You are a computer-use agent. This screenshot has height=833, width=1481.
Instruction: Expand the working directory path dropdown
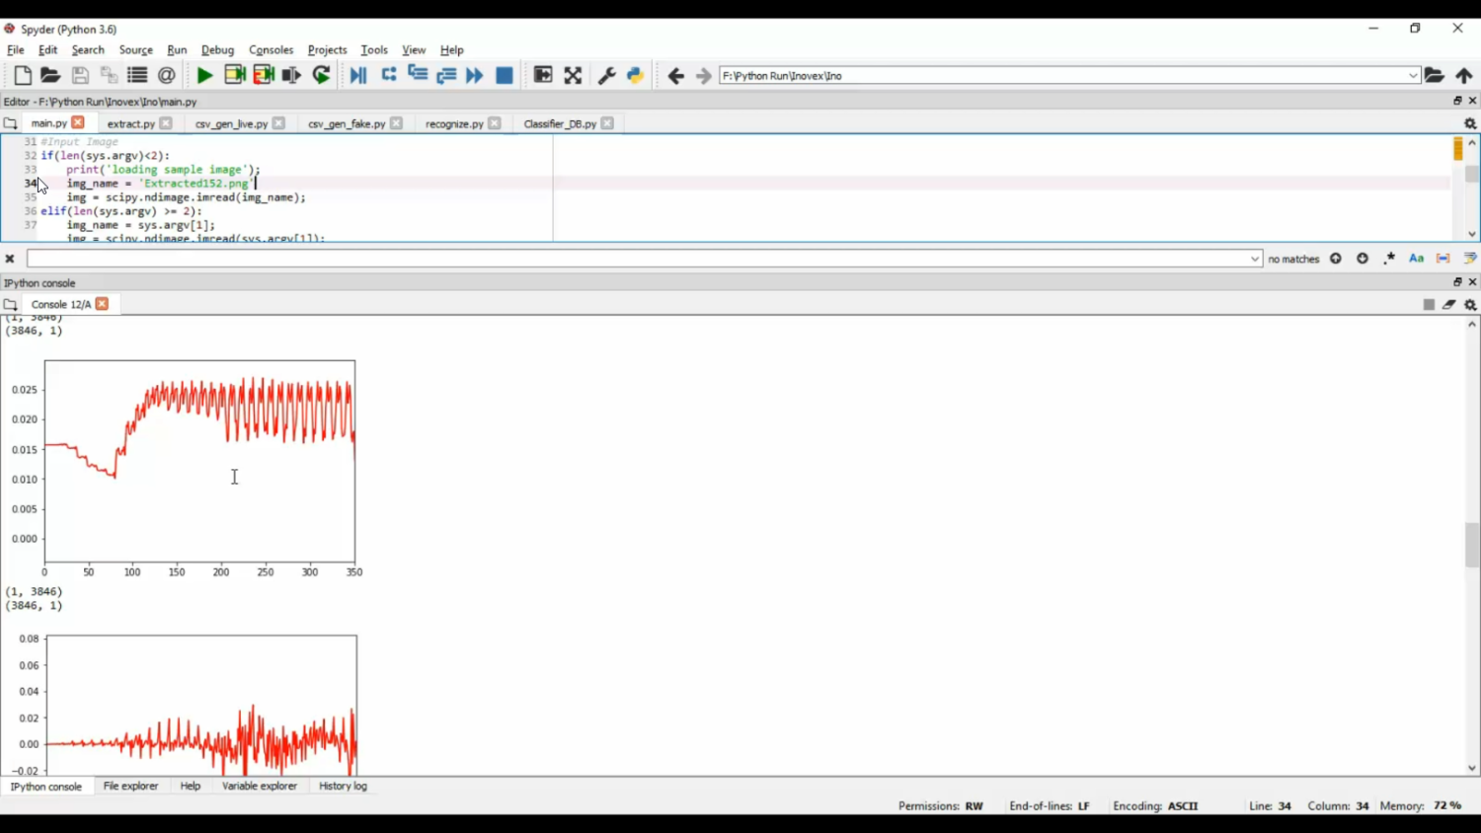coord(1413,76)
